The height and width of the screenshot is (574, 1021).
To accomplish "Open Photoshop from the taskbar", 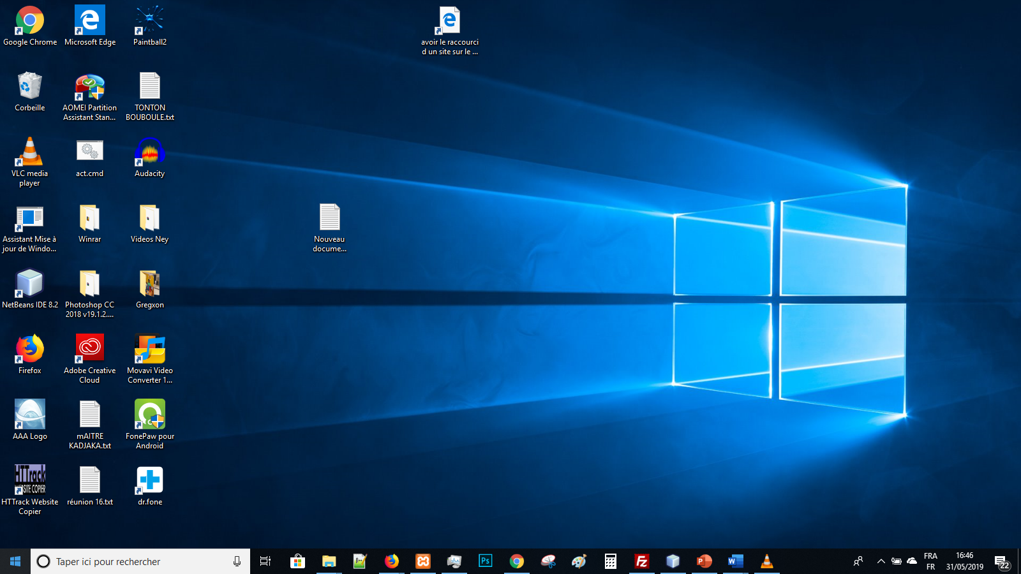I will click(x=485, y=561).
